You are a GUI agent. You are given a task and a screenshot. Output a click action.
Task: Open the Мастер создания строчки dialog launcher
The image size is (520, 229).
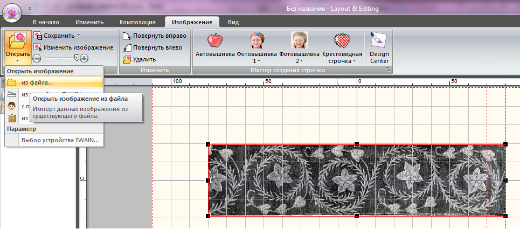[387, 70]
